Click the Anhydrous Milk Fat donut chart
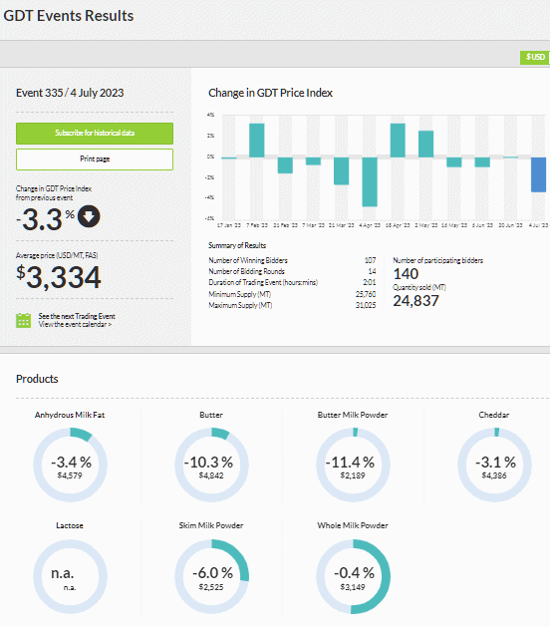This screenshot has height=627, width=550. 70,465
